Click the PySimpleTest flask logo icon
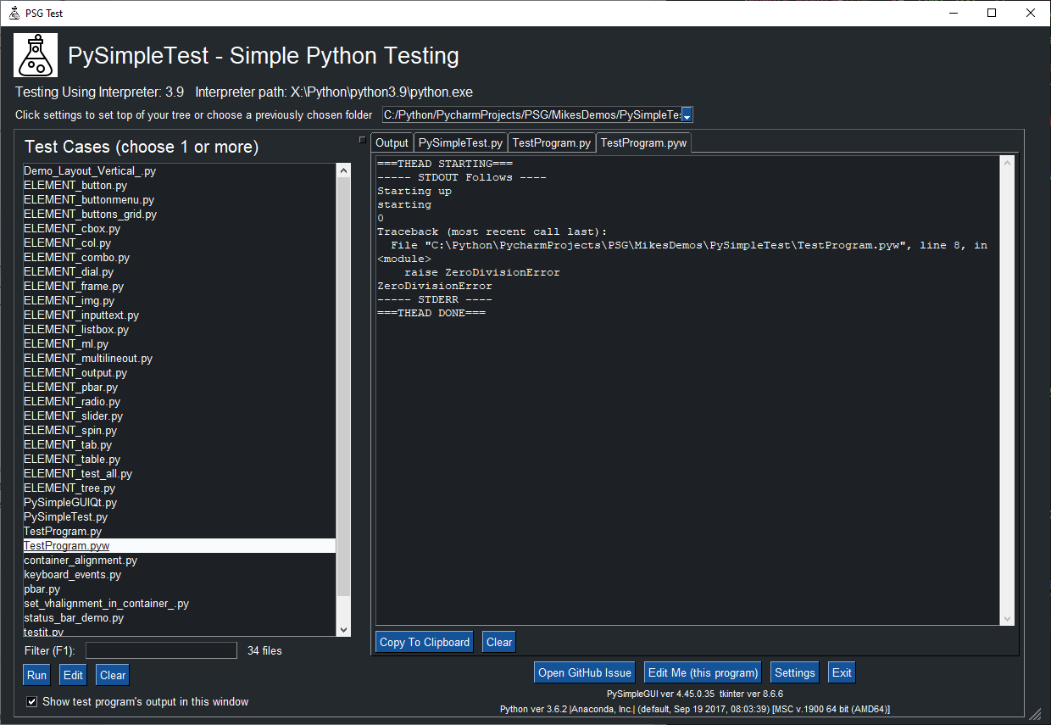Viewport: 1051px width, 725px height. coord(35,55)
